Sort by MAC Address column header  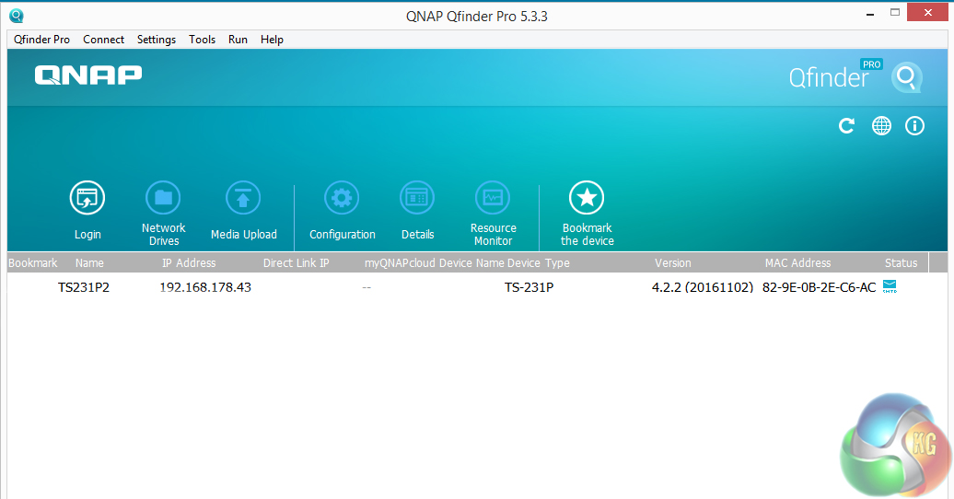pyautogui.click(x=797, y=263)
